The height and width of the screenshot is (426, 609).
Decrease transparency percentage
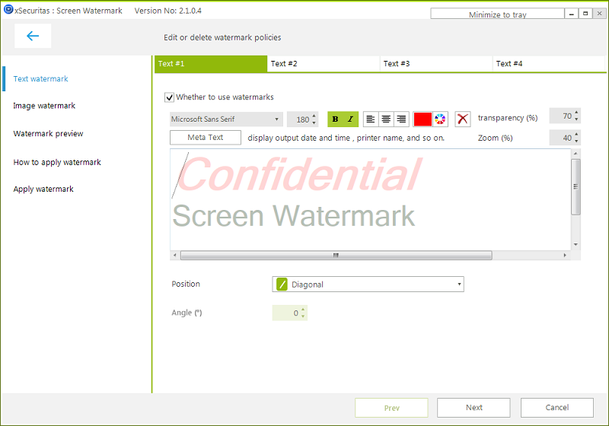tap(576, 119)
